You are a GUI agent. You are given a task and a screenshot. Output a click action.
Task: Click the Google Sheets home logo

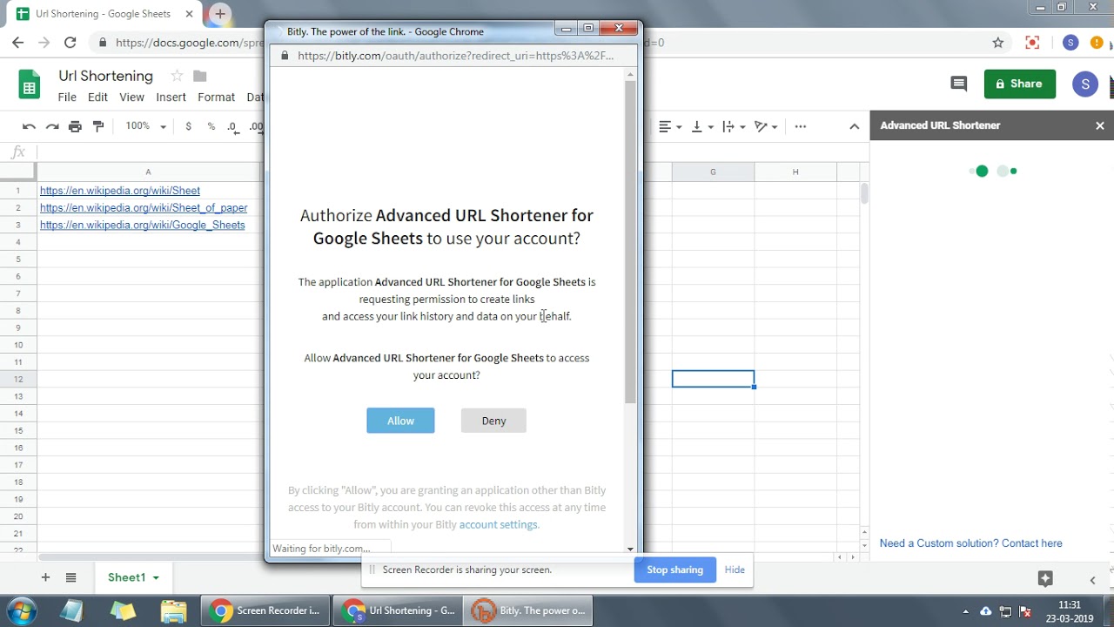point(30,84)
